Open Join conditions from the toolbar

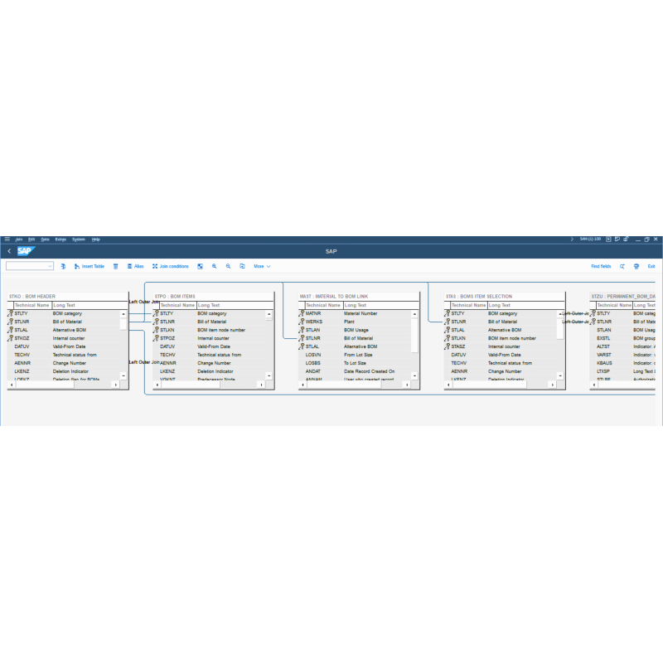(170, 266)
